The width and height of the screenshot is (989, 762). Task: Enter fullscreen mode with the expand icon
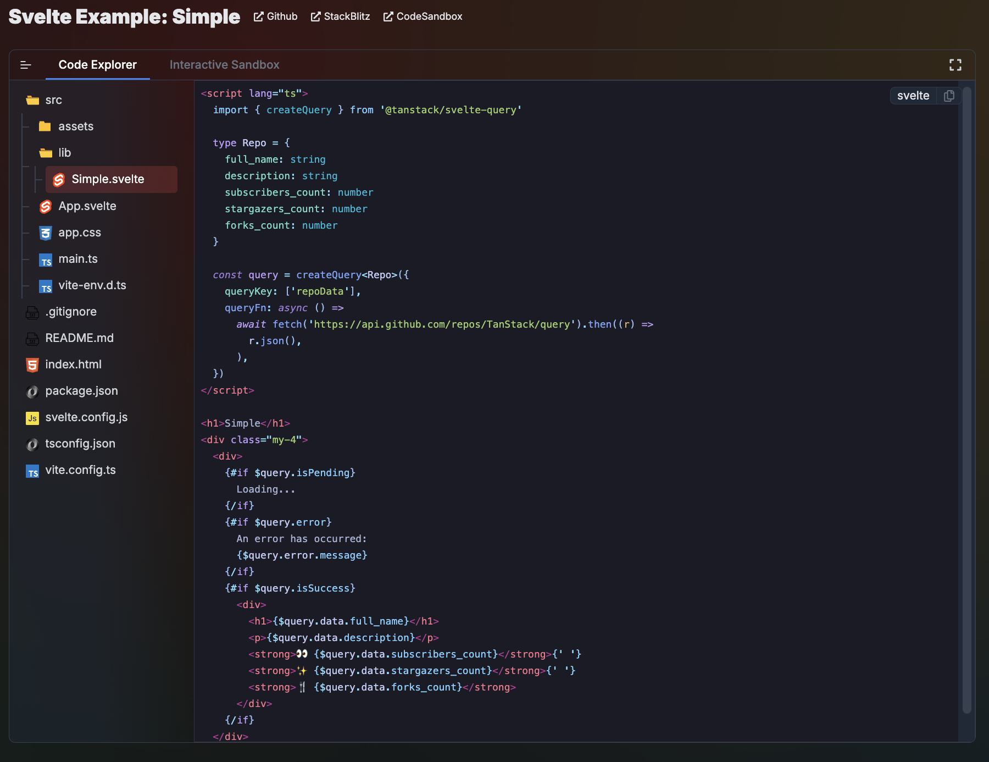pyautogui.click(x=955, y=65)
